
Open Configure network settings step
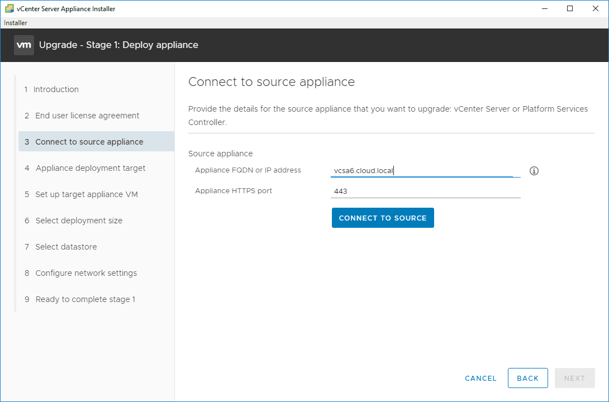coord(86,273)
